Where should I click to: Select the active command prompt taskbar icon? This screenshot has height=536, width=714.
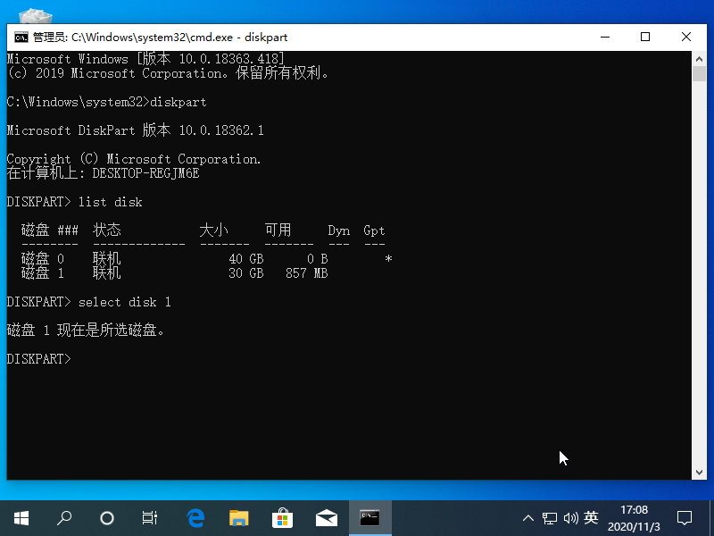click(x=369, y=518)
